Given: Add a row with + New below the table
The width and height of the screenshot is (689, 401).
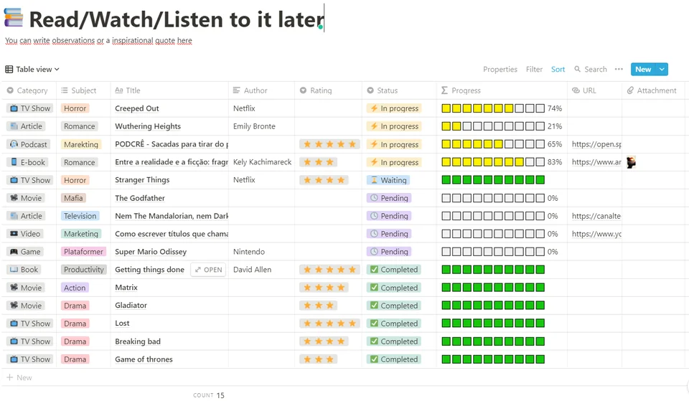Looking at the screenshot, I should [19, 378].
